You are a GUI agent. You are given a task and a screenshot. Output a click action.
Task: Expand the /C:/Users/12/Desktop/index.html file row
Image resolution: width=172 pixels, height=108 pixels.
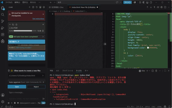click(27, 76)
